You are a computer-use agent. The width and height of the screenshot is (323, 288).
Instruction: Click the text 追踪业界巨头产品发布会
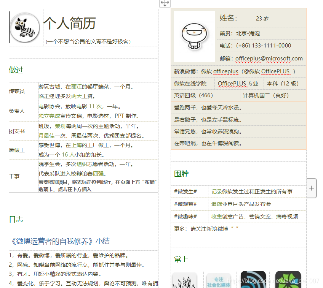pos(241,204)
